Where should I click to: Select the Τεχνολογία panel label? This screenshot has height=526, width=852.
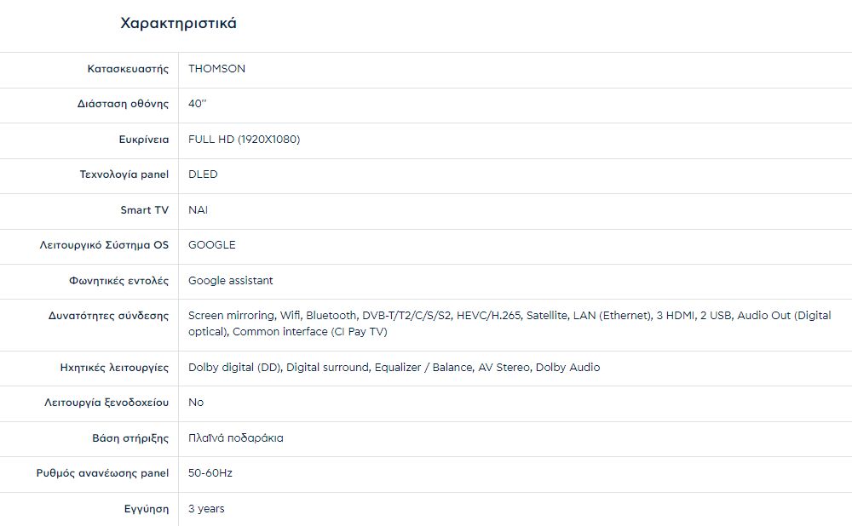point(124,174)
